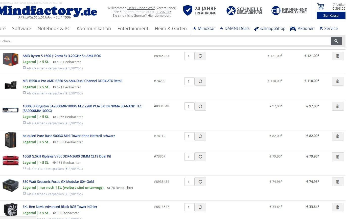Click the 24 Jahre Erfahrung shield badge
The height and width of the screenshot is (219, 347).
pyautogui.click(x=200, y=11)
